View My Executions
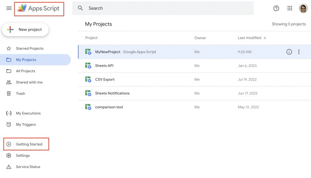Screen dimensions: 311x178 pos(28,113)
